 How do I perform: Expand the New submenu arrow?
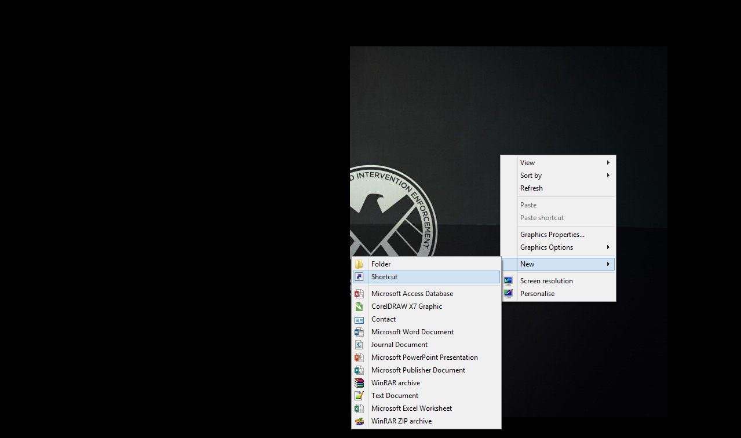tap(608, 264)
